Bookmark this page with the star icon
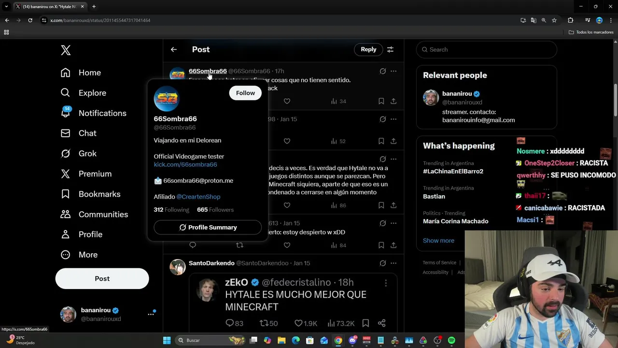618x348 pixels. coord(554,20)
